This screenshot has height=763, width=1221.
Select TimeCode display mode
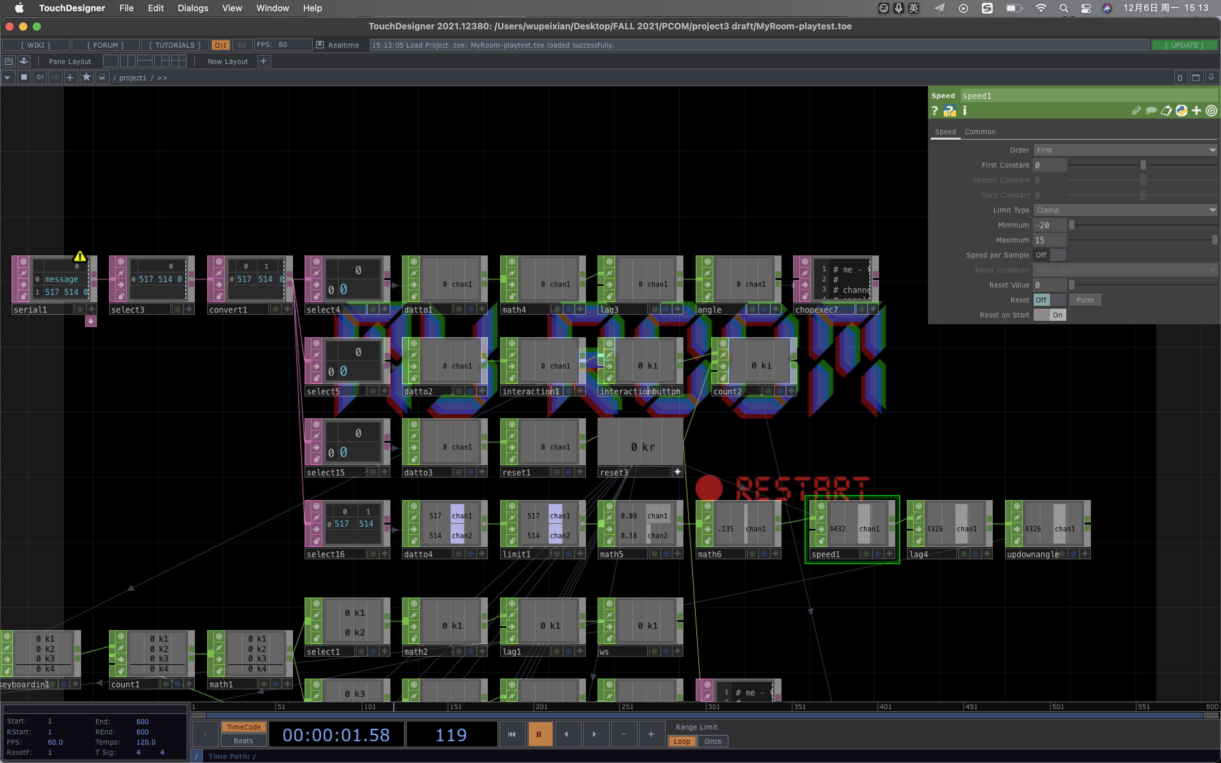(244, 727)
